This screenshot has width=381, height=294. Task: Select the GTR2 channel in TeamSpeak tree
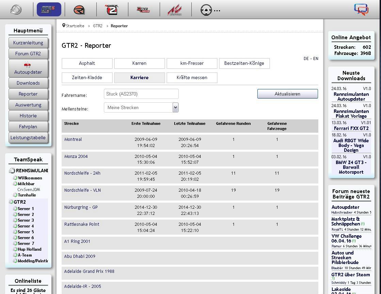coord(20,202)
